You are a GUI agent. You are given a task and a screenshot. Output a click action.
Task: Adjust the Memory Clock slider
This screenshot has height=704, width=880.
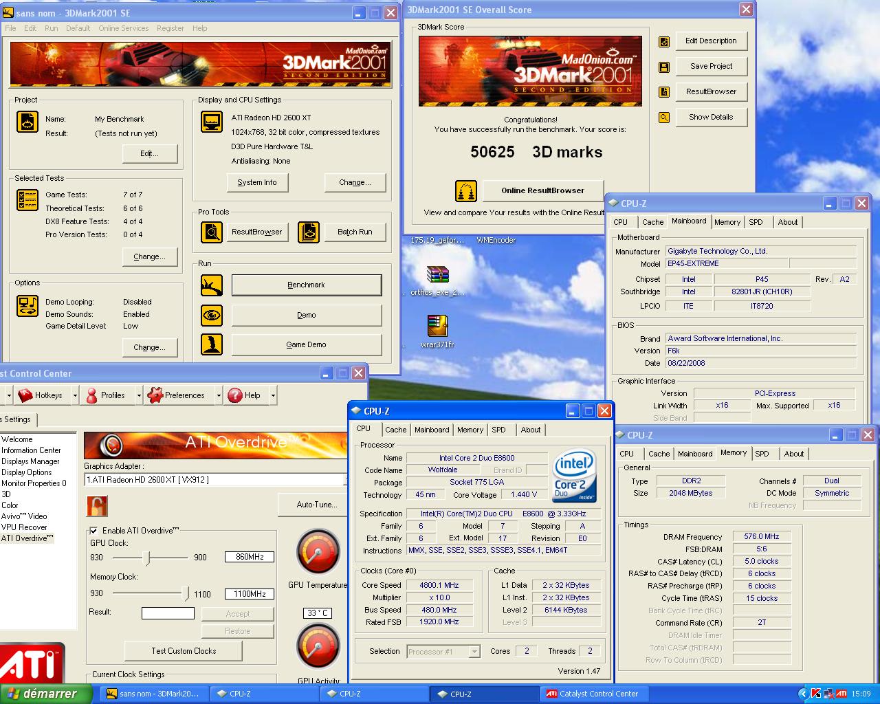pos(185,593)
